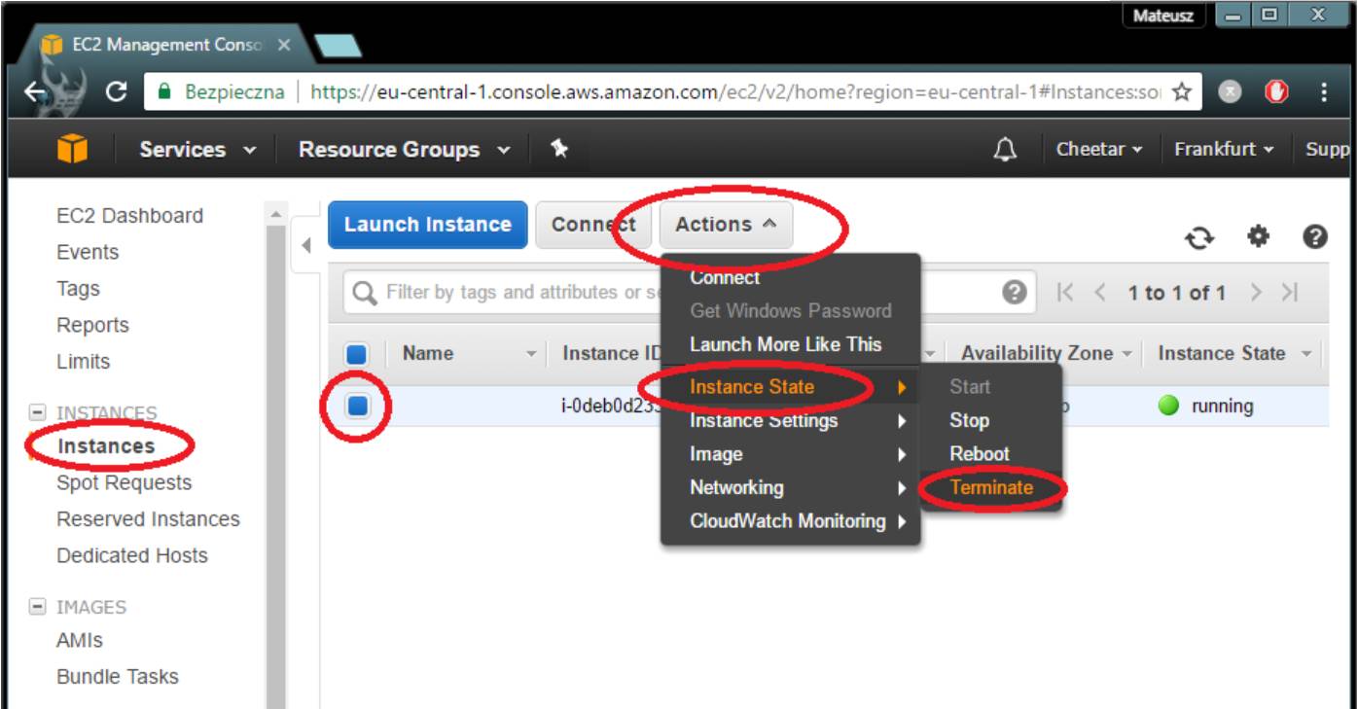Open Chrome's three-dot menu
1358x709 pixels.
coord(1324,92)
